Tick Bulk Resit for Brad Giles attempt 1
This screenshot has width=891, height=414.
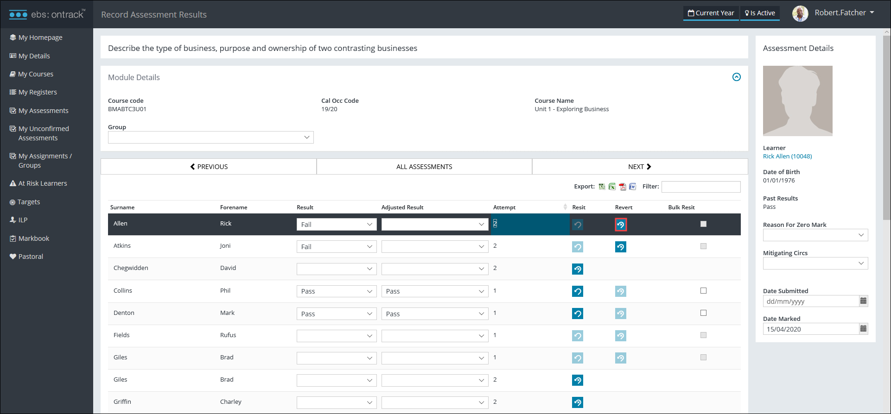pyautogui.click(x=703, y=357)
